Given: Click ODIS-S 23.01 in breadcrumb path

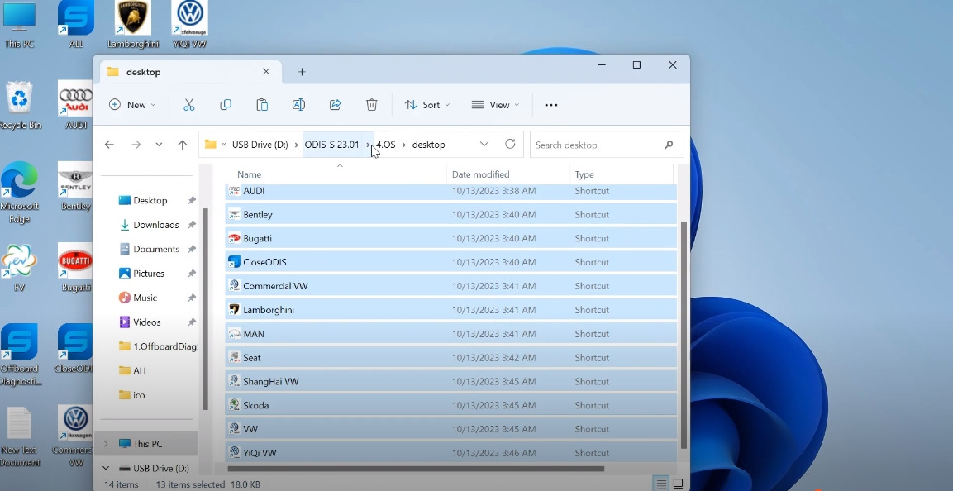Looking at the screenshot, I should pos(331,145).
